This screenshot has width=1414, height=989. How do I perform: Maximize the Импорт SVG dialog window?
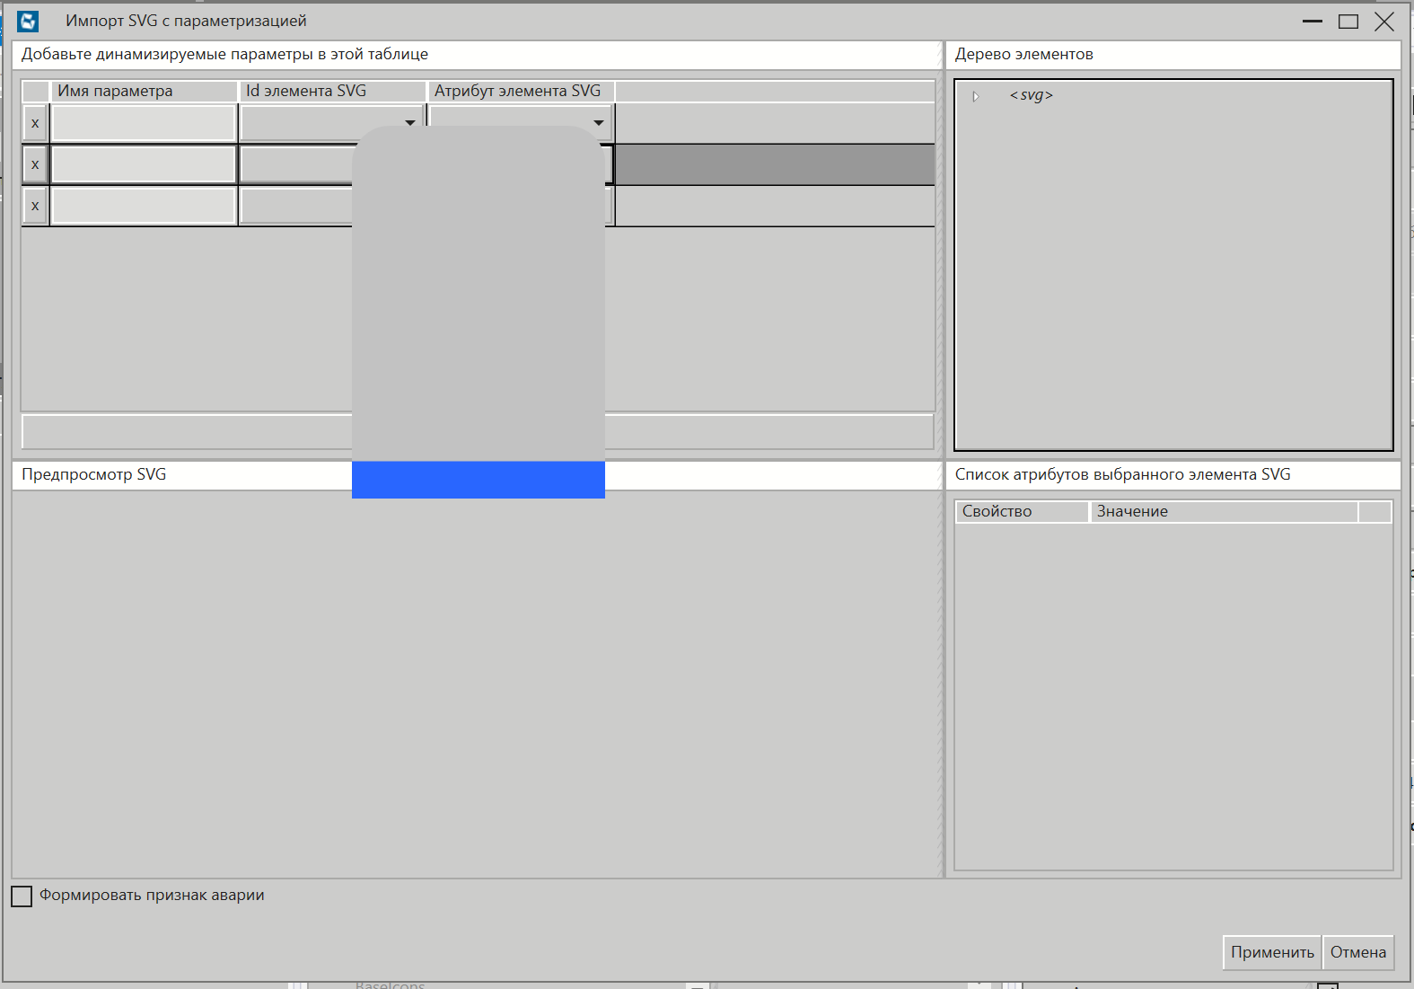[x=1348, y=22]
